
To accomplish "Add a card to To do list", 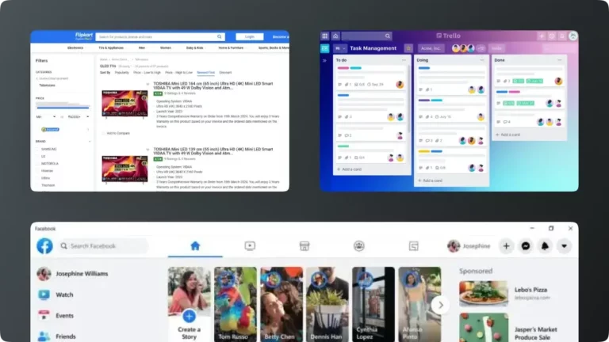I will (x=350, y=169).
